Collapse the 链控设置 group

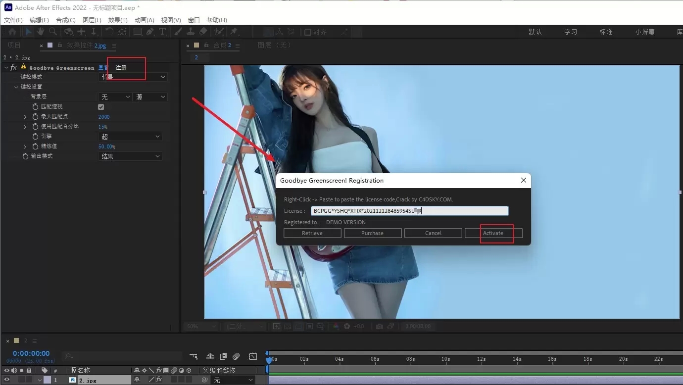pos(16,87)
